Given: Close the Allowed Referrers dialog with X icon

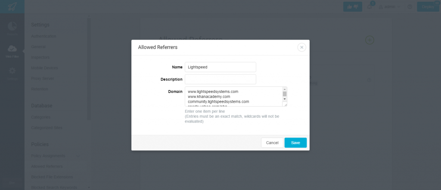Looking at the screenshot, I should (301, 47).
